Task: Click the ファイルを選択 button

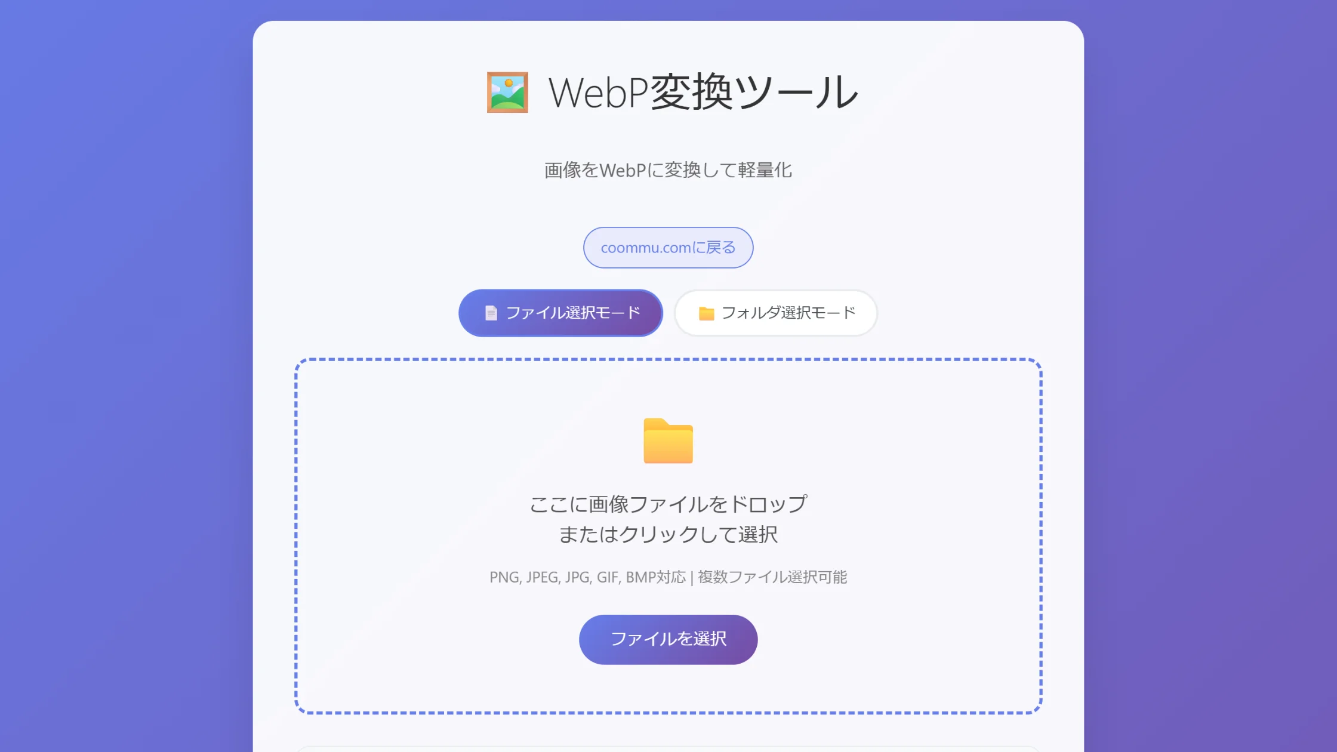Action: (x=668, y=639)
